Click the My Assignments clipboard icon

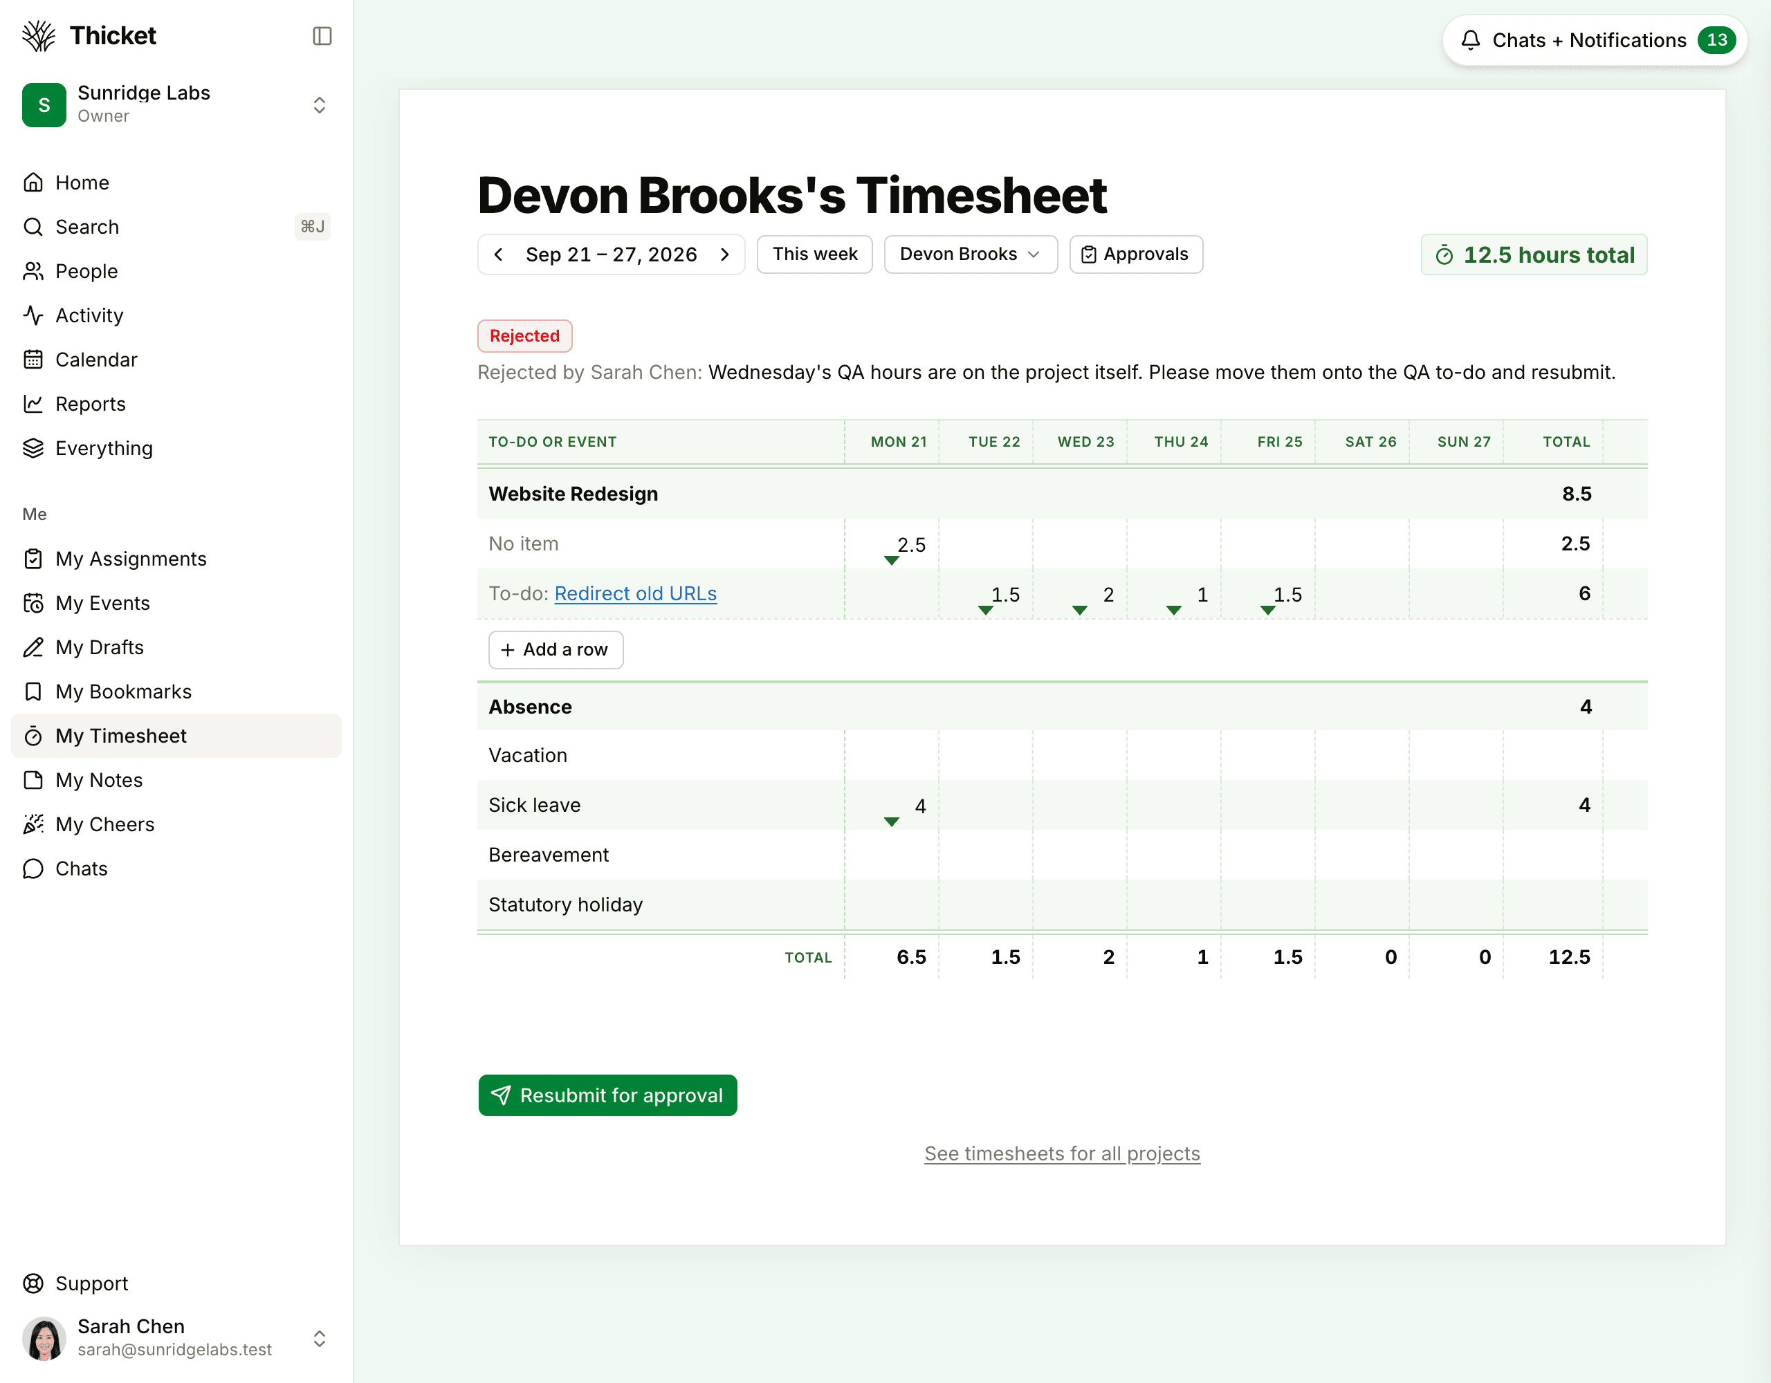[x=33, y=559]
